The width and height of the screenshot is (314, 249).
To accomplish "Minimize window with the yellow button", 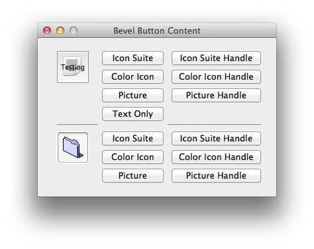I will click(60, 31).
